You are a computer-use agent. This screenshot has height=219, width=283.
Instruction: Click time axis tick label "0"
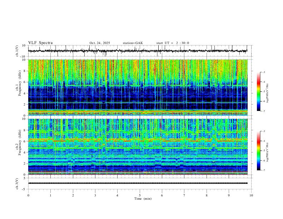(x=28, y=195)
